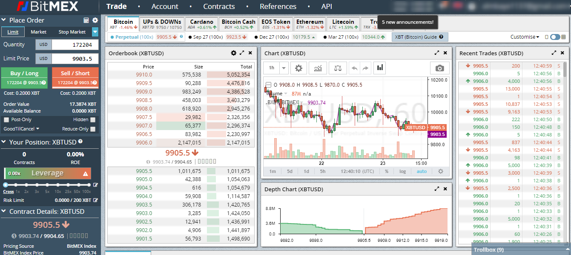Open chart axis settings gear at bottom

[x=441, y=171]
